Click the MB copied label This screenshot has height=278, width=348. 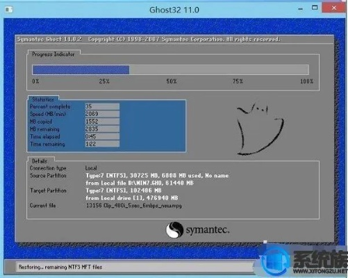pyautogui.click(x=41, y=122)
